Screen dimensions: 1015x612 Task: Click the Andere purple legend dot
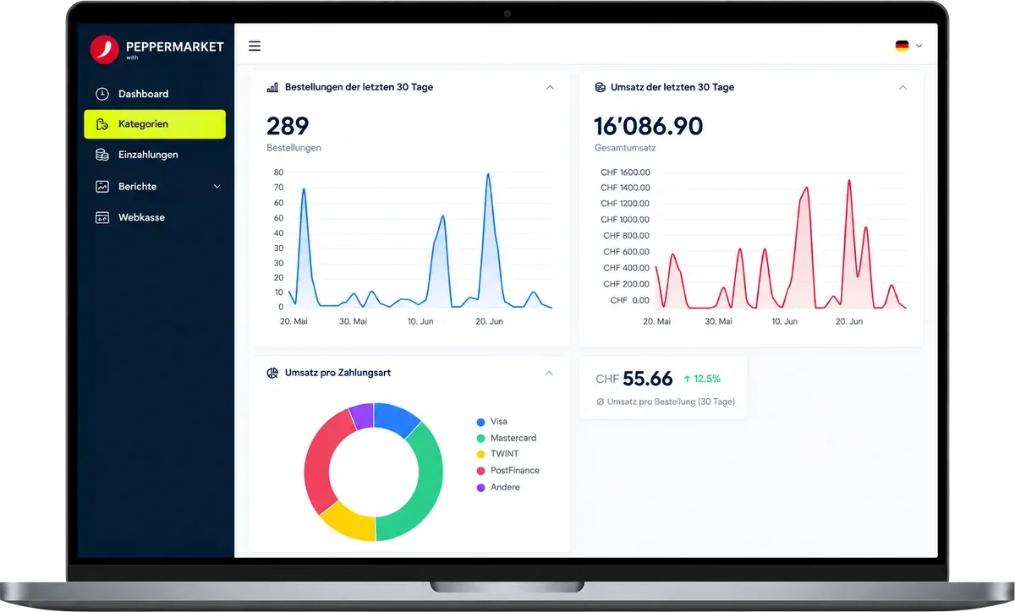click(481, 488)
